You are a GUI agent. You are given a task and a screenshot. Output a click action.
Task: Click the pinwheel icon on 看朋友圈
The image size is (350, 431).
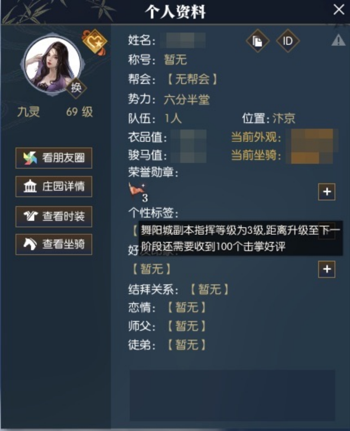coord(30,158)
